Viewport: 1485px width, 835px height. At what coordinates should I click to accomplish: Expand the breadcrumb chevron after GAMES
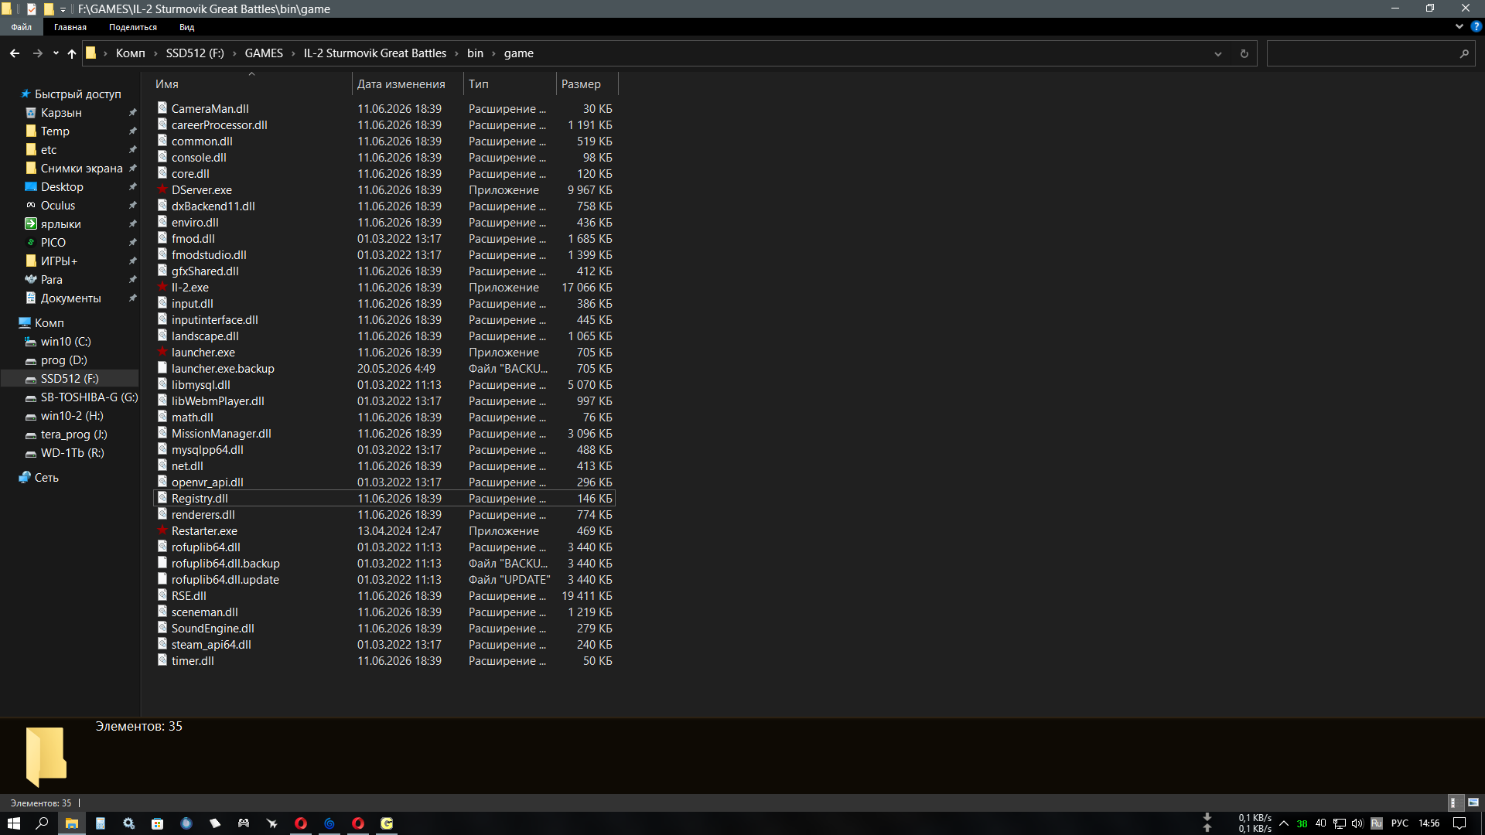[x=294, y=53]
